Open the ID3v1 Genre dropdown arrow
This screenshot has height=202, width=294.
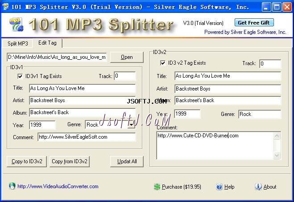coord(132,124)
